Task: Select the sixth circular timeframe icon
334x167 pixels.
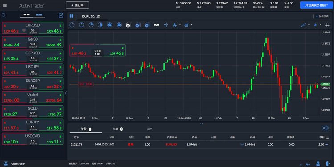Action: pos(119,25)
